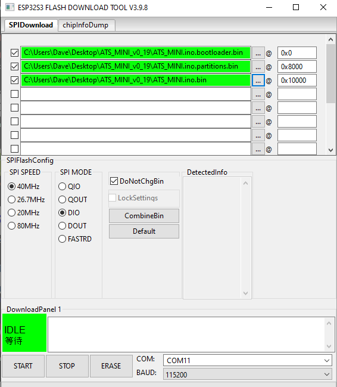Uncheck the partitions.bin file checkbox
337x387 pixels.
14,66
